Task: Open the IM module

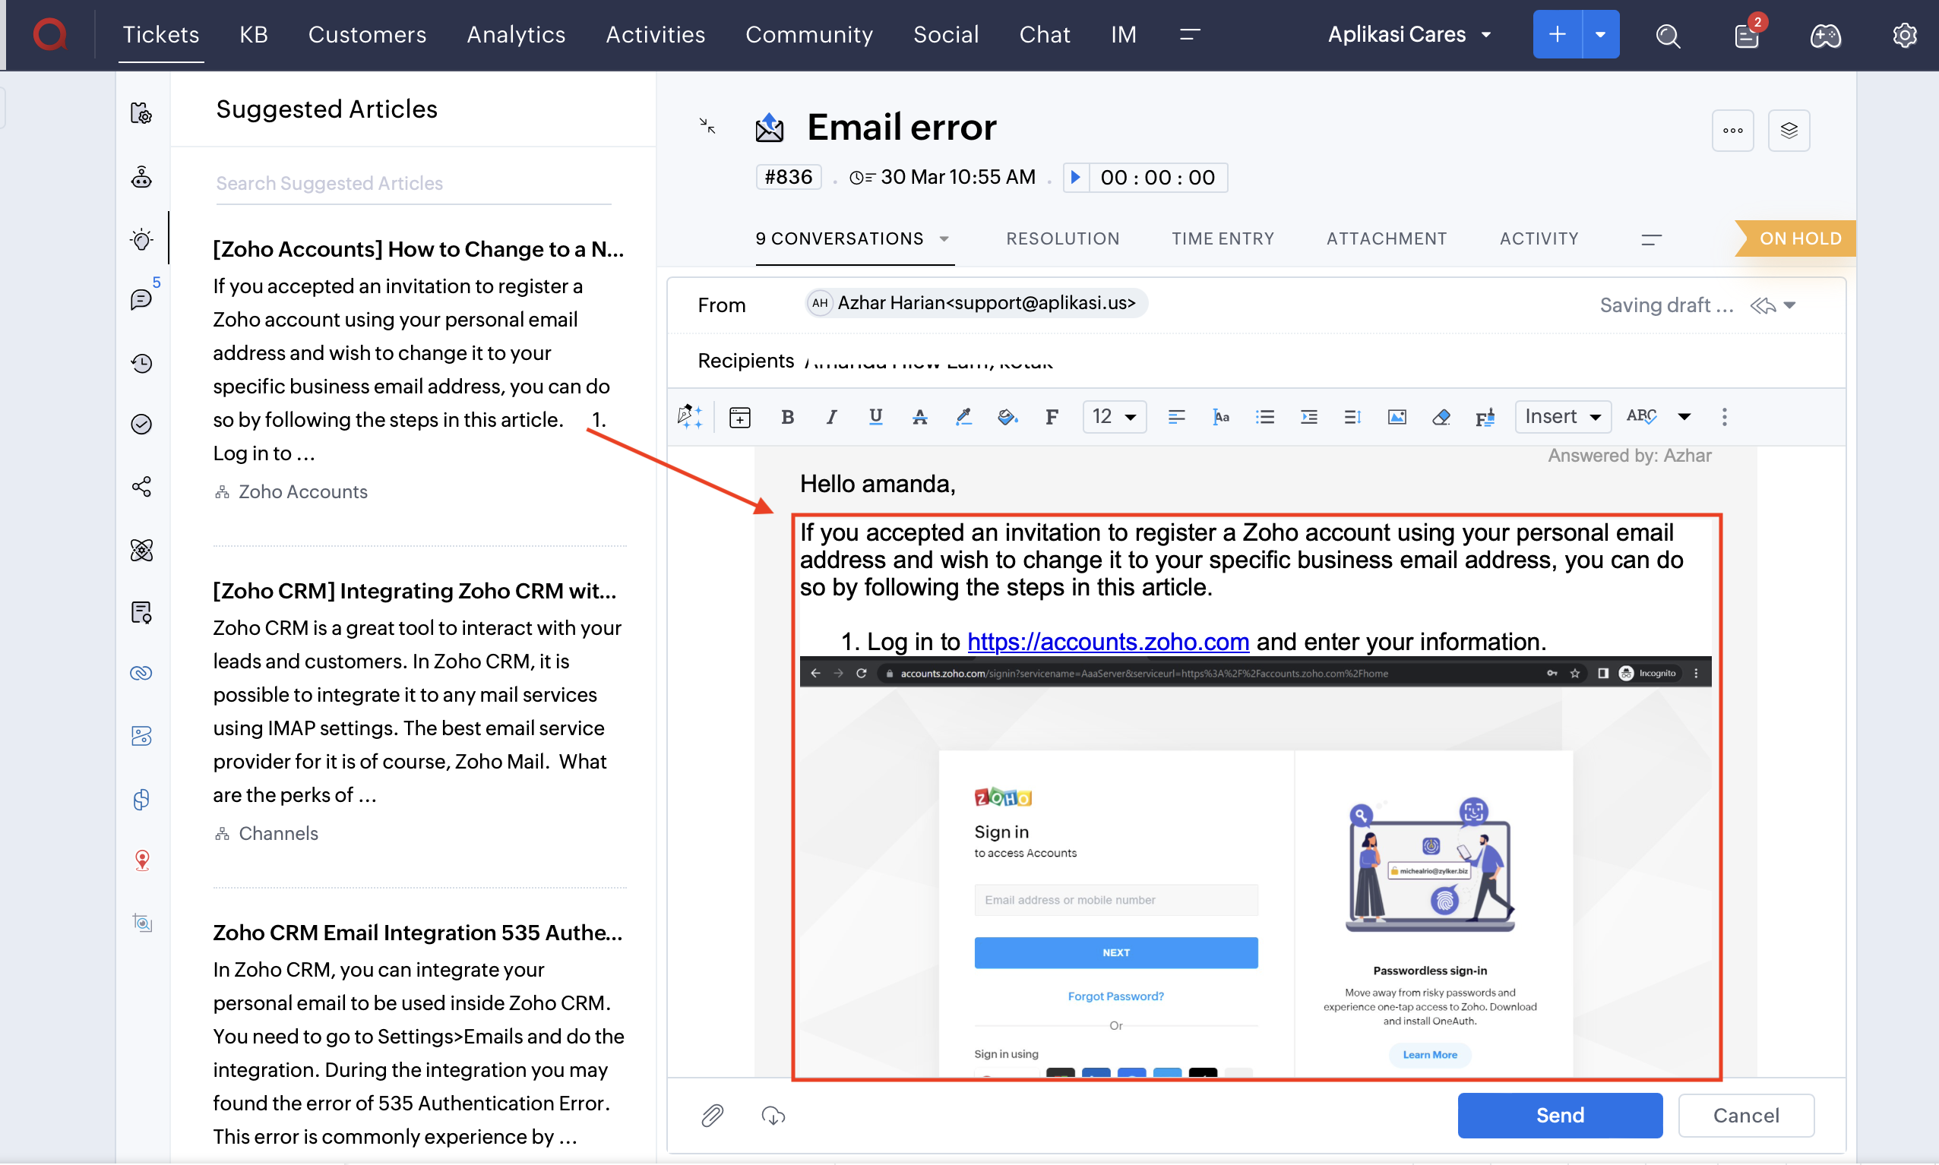Action: tap(1123, 34)
